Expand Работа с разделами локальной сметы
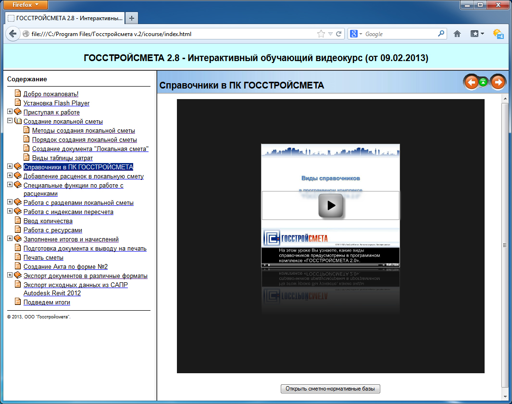The height and width of the screenshot is (404, 512). (10, 202)
